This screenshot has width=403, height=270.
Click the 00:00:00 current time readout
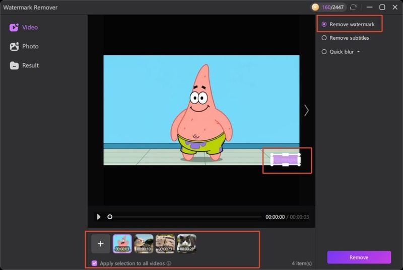pos(275,217)
